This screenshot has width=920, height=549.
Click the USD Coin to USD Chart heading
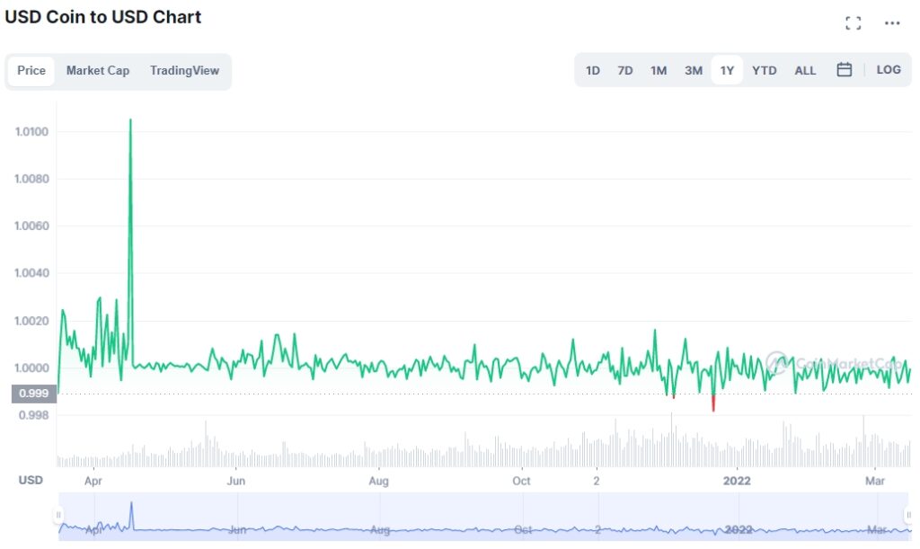[102, 17]
